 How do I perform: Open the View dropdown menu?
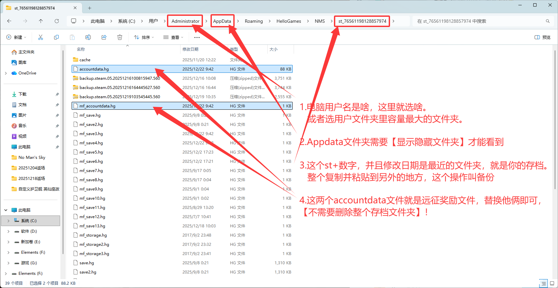(x=173, y=37)
